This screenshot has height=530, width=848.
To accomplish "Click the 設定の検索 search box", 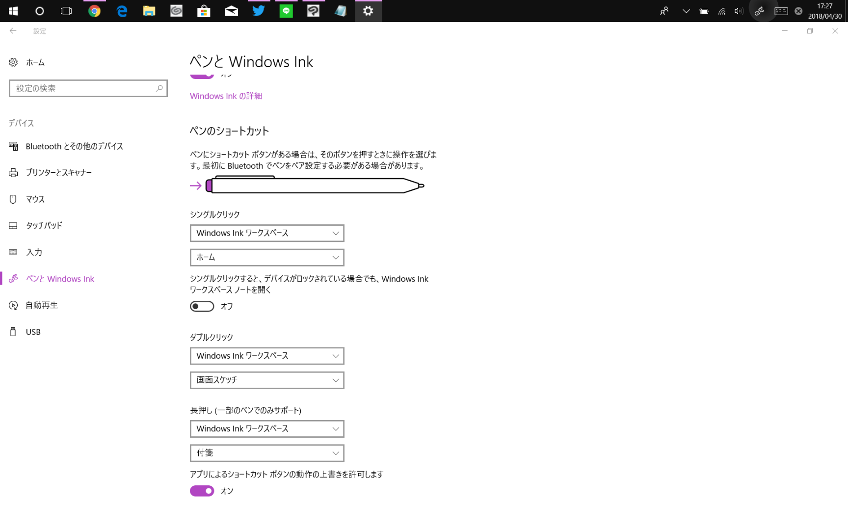I will (88, 88).
